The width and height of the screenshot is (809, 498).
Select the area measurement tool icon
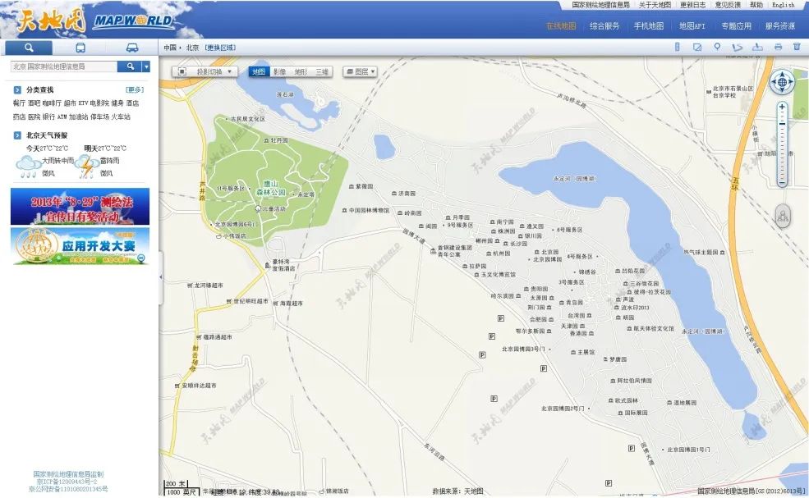[697, 47]
